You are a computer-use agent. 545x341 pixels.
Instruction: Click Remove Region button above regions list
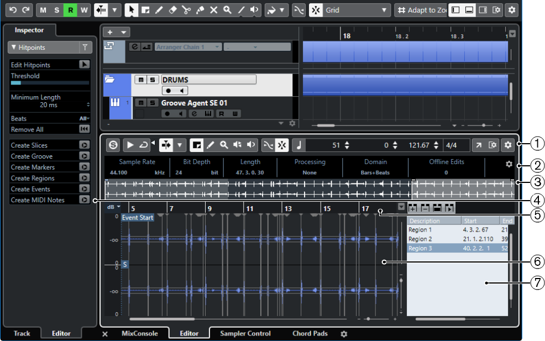point(425,208)
